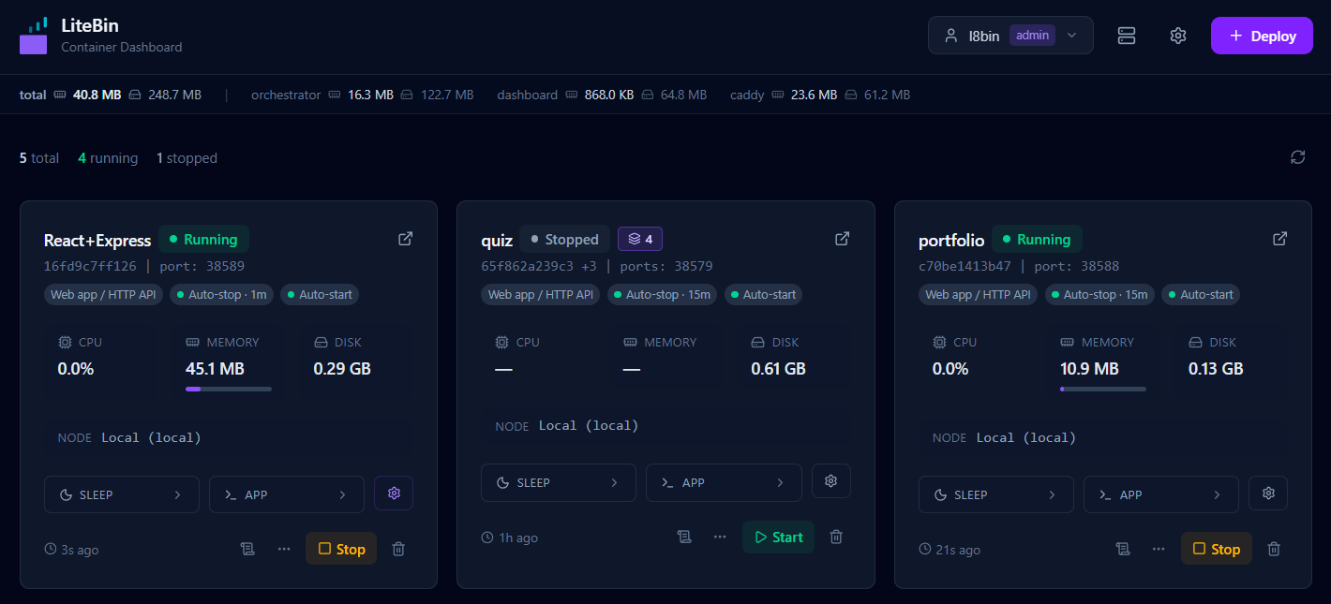Toggle Auto-stop 15m tag on portfolio
This screenshot has height=604, width=1331.
(1099, 294)
